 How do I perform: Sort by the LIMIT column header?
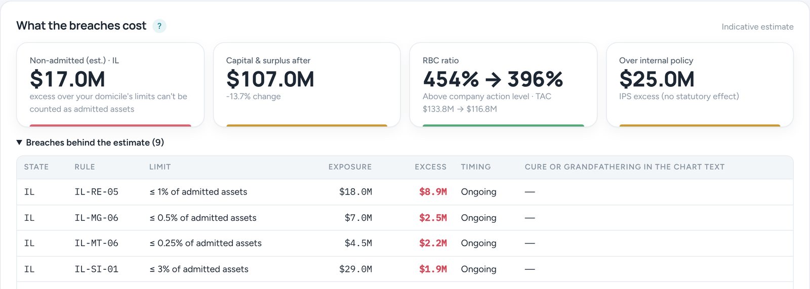tap(160, 167)
